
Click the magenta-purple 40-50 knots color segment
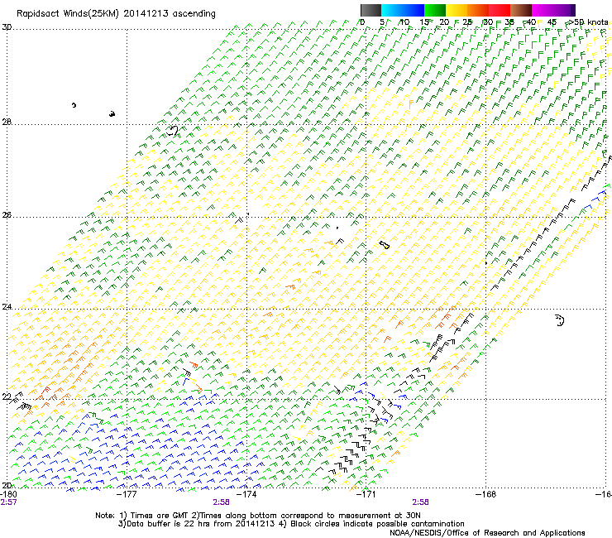(553, 10)
